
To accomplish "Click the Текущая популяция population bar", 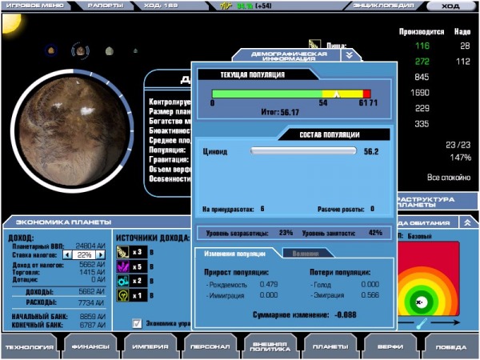I will pos(291,94).
